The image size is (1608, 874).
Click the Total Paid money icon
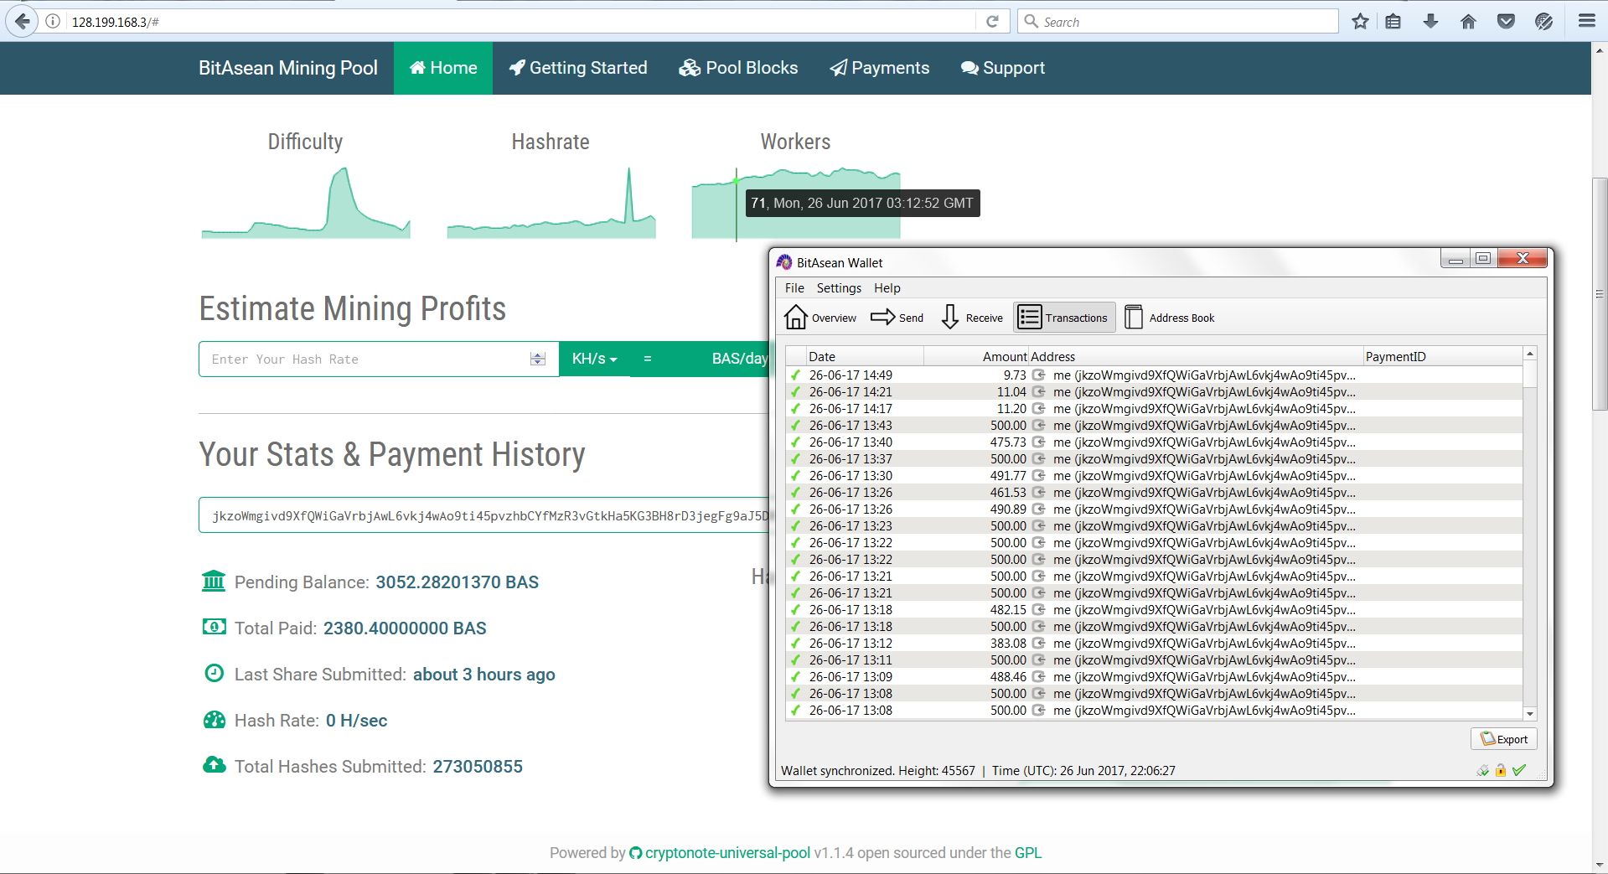214,627
